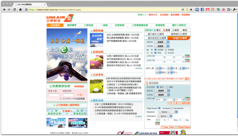The width and height of the screenshot is (238, 136).
Task: Open the origin dropdown in booking form
Action: 162,42
